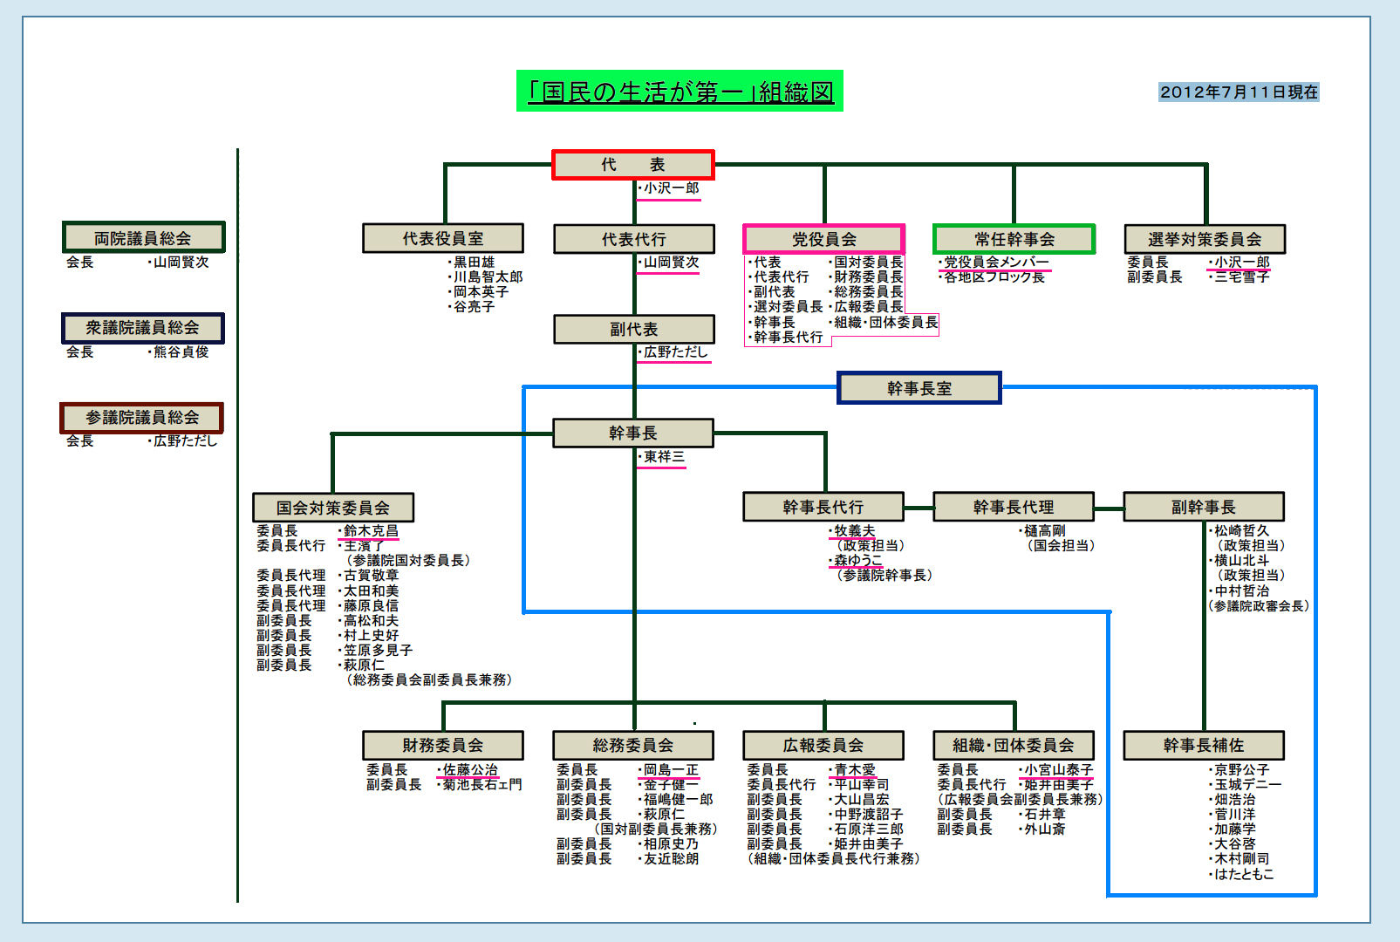
Task: Click the name はたともこ
Action: coord(1244,873)
